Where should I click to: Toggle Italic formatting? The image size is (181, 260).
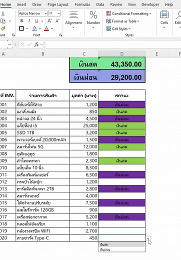pos(29,21)
